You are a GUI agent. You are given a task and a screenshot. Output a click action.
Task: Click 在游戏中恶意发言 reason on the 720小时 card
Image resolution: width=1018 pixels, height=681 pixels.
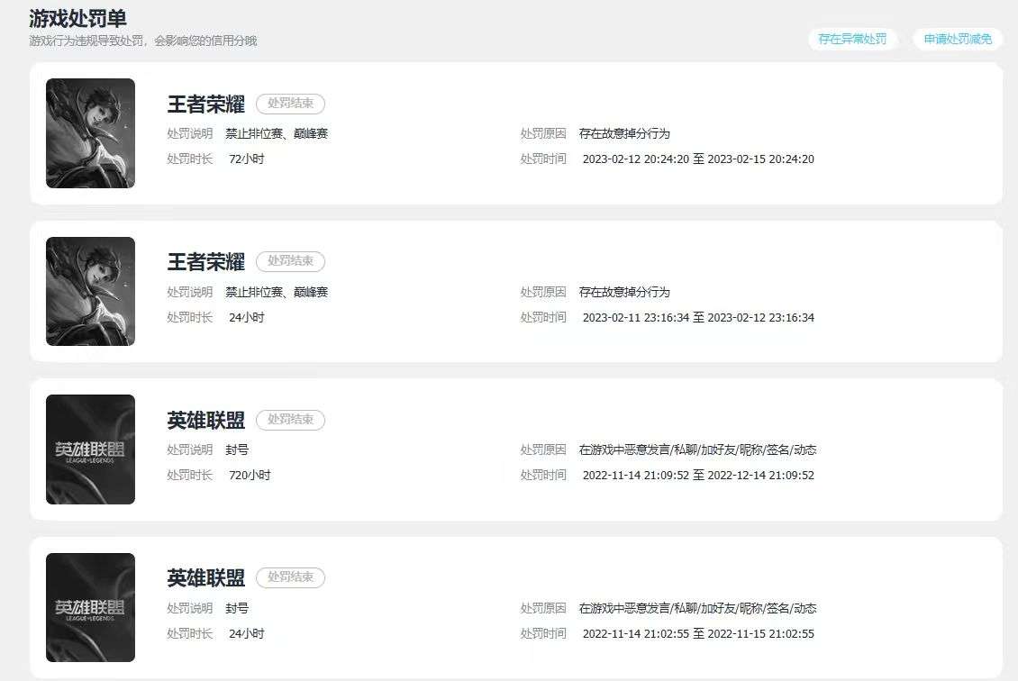tap(698, 449)
